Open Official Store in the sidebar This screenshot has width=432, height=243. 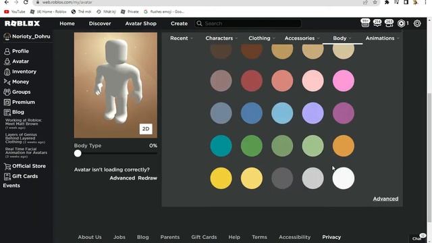(x=25, y=166)
